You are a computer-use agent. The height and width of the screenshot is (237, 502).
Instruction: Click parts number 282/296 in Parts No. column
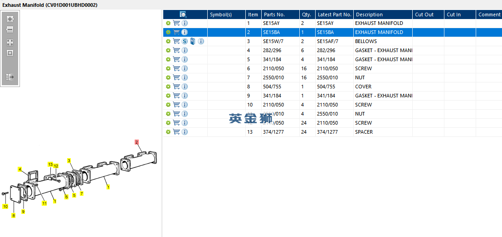click(x=272, y=50)
